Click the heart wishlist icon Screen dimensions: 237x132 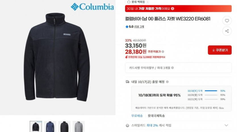coord(227,21)
